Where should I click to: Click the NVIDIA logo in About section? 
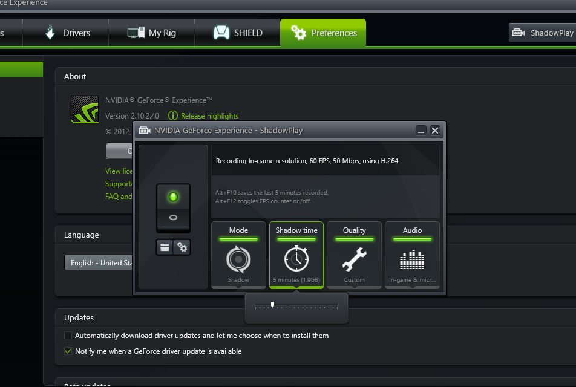85,109
